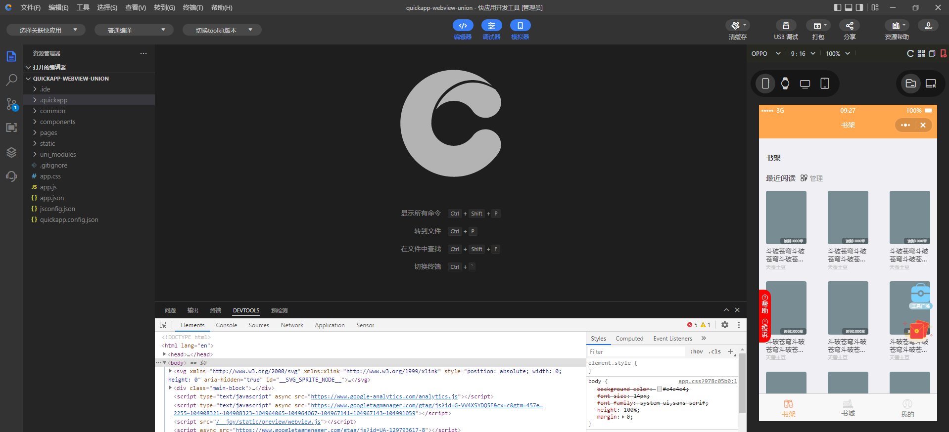The width and height of the screenshot is (949, 432).
Task: Open the 模拟器 simulator button
Action: tap(520, 26)
